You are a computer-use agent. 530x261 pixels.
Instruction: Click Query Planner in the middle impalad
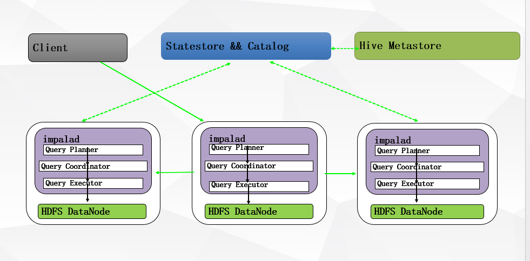259,149
